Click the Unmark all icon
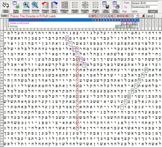The image size is (162, 147). 96,5
